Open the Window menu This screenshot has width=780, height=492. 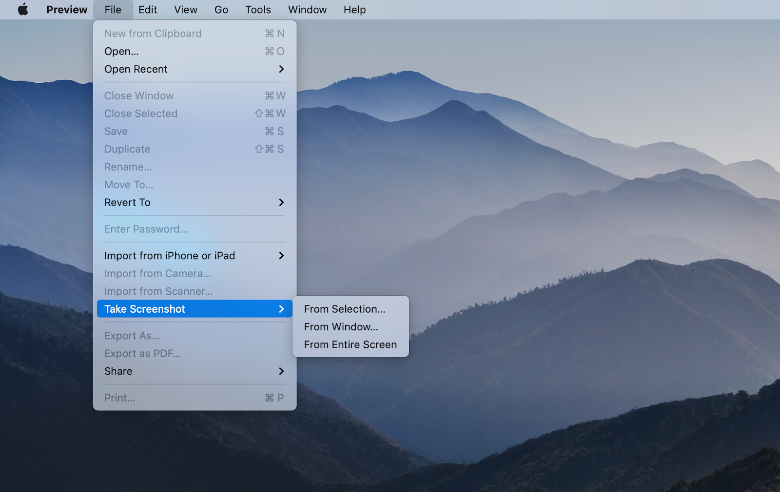click(x=307, y=9)
